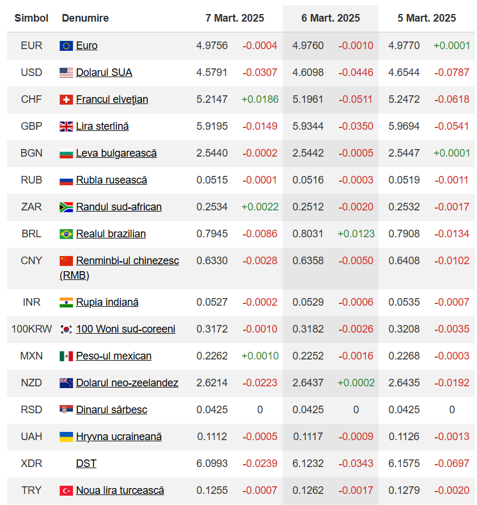477x505 pixels.
Task: Click the South African flag icon
Action: coord(66,207)
